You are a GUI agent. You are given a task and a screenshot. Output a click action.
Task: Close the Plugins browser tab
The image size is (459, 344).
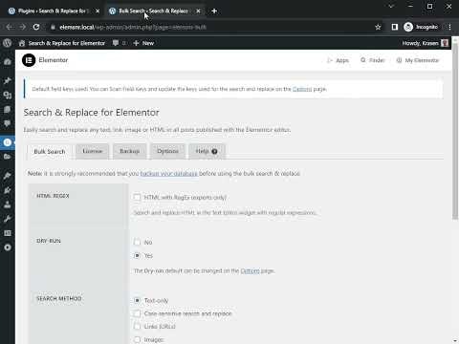98,11
